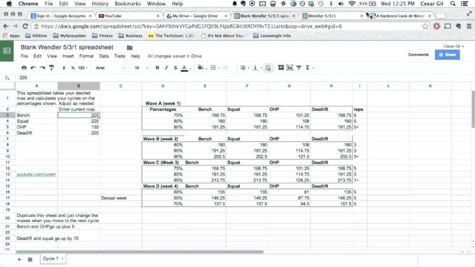
Task: Toggle wrap text button
Action: [x=268, y=68]
